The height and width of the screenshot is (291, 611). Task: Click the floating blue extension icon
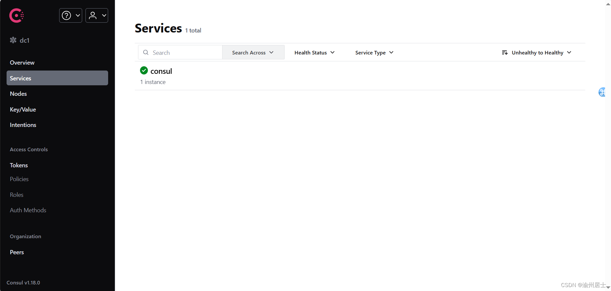602,92
